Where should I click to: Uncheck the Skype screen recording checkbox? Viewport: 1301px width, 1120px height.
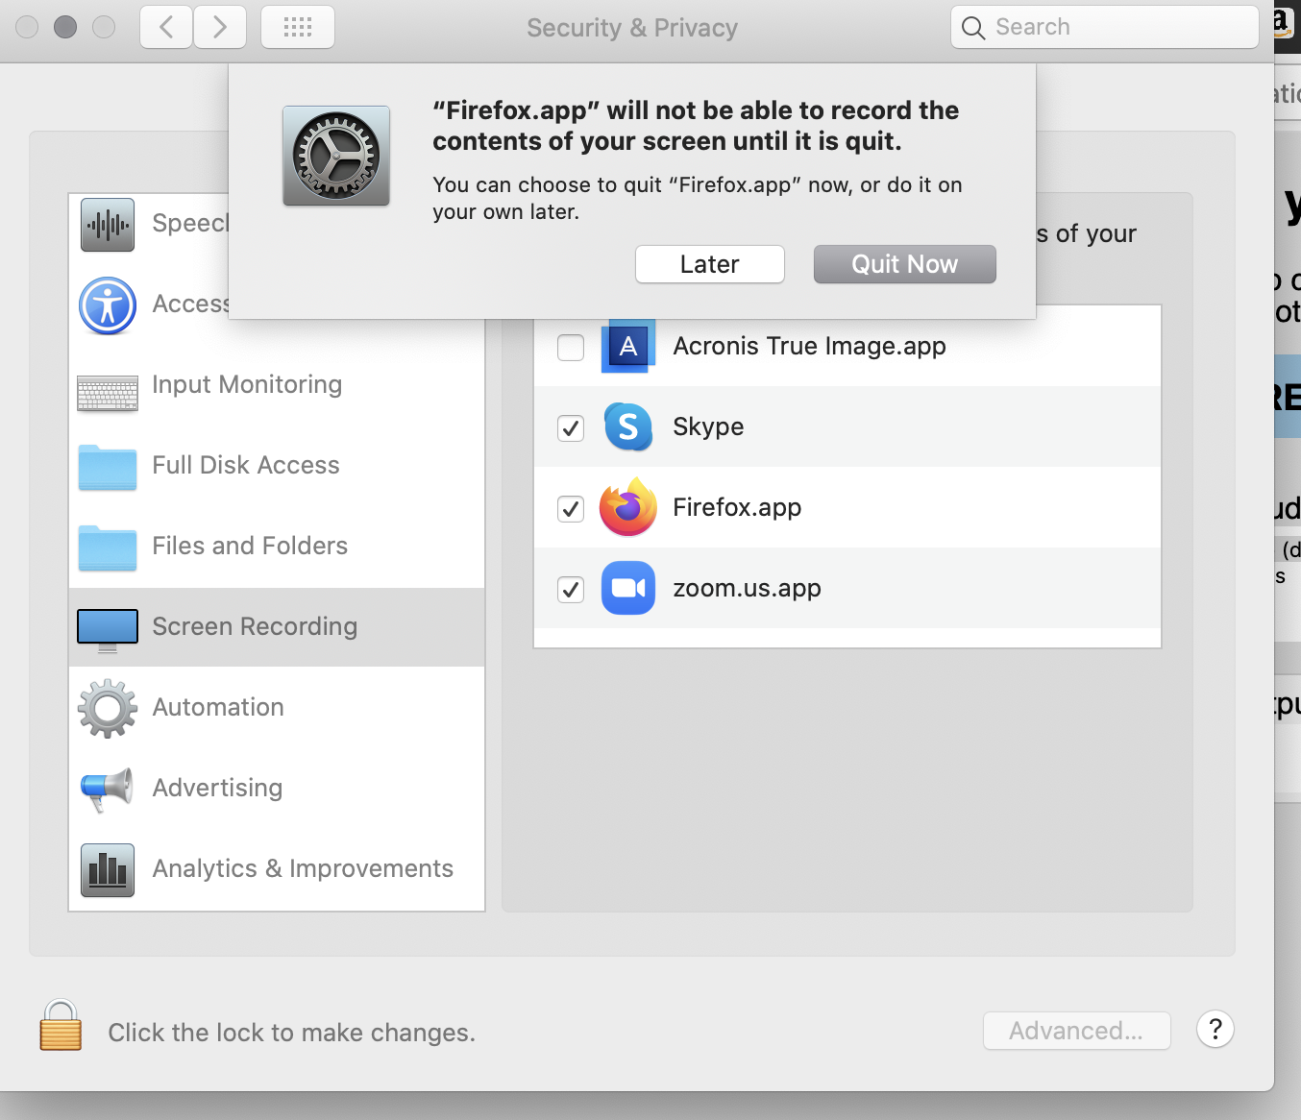[x=571, y=427]
